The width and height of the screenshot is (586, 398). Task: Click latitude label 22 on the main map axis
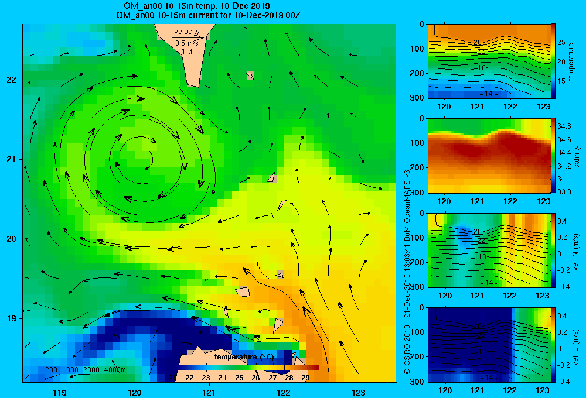click(11, 80)
